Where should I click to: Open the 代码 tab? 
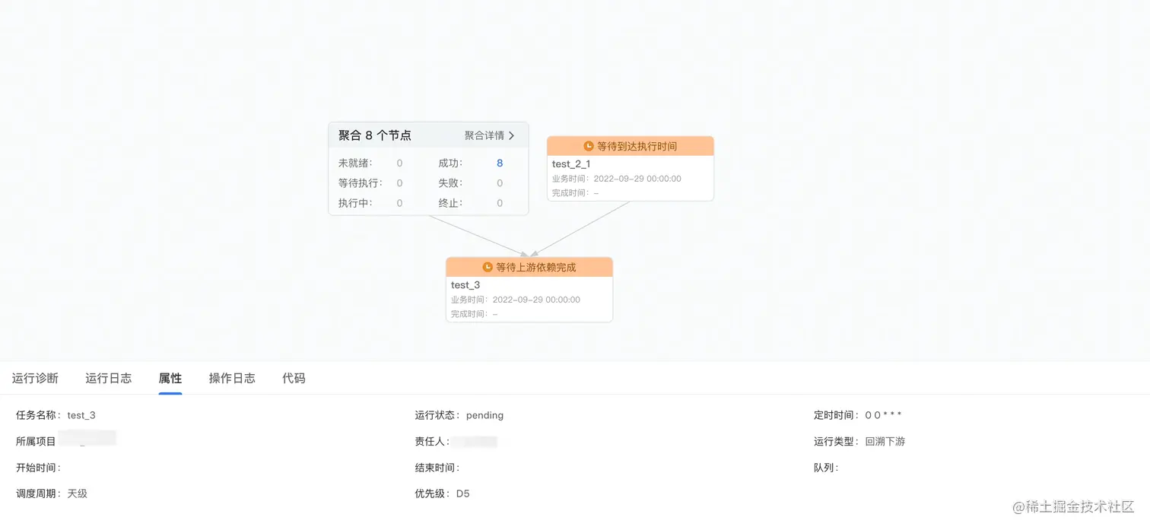point(294,378)
